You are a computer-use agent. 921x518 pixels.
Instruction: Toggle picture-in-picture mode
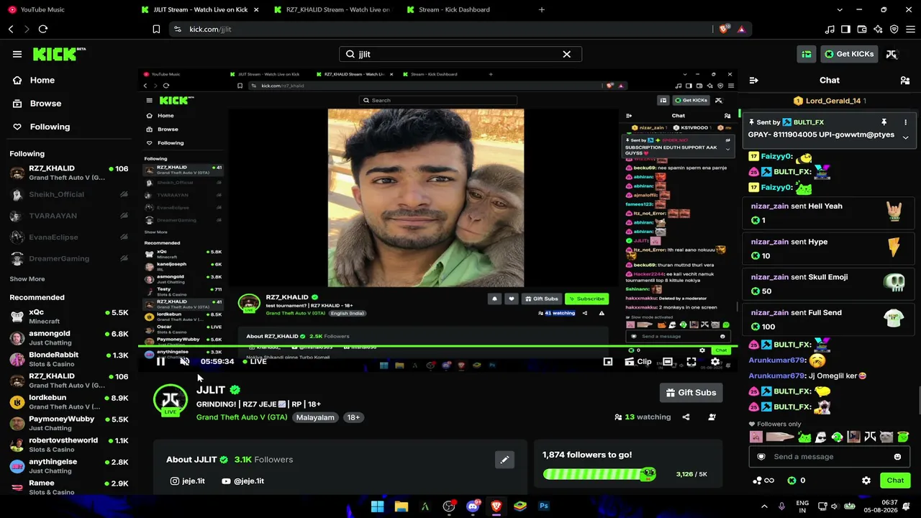pyautogui.click(x=608, y=362)
